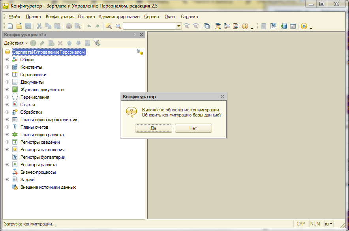Click the Open file toolbar icon
This screenshot has width=349, height=231.
click(19, 26)
